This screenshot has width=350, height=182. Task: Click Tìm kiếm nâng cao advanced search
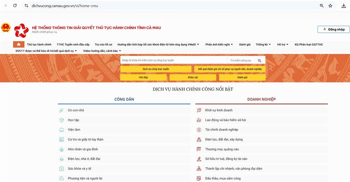click(x=241, y=60)
